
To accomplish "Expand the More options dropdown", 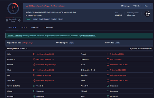I will click(147, 6).
